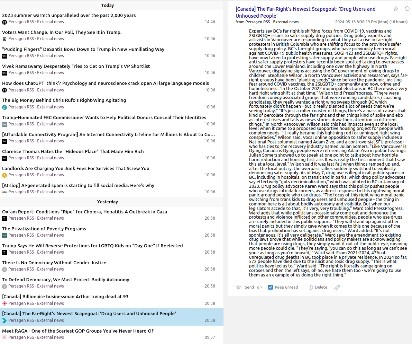Click favicon on Protect Bodily Autonomy item
Screen dimensions: 412x344
pyautogui.click(x=4, y=286)
